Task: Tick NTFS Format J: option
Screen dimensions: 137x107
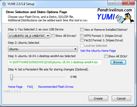Action: pyautogui.click(x=82, y=36)
